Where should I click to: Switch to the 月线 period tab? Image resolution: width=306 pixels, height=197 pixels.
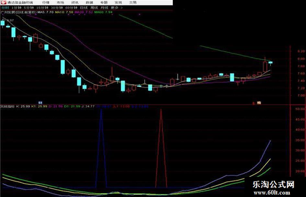click(104, 8)
